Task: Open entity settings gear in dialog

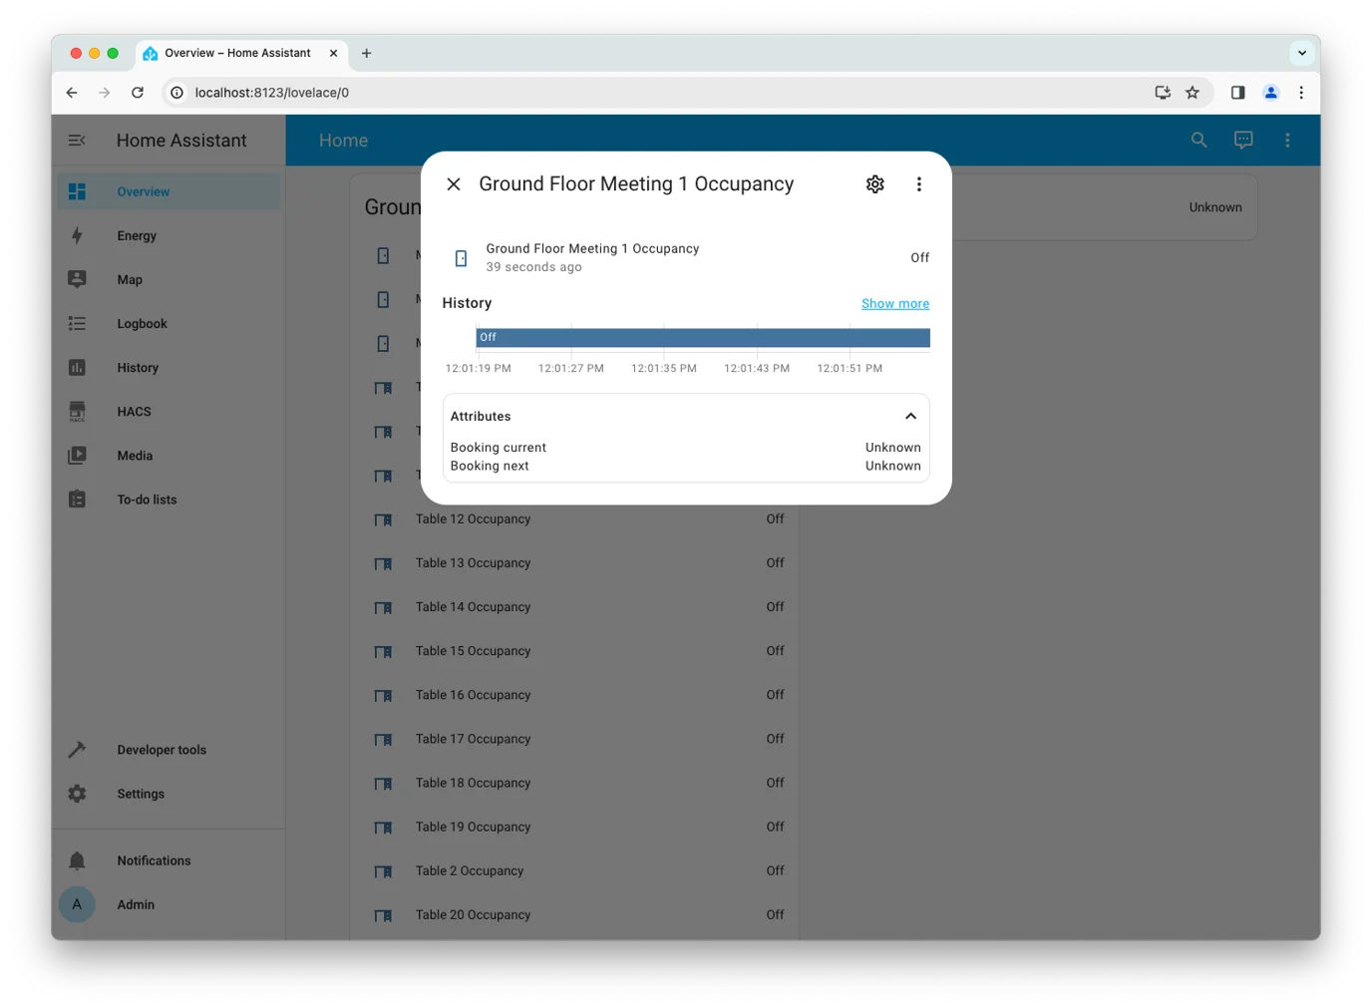Action: 874,184
